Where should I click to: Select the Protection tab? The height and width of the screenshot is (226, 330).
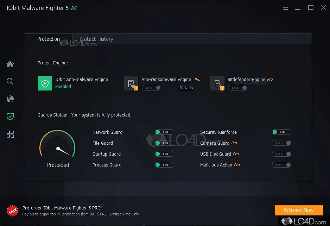(x=49, y=39)
